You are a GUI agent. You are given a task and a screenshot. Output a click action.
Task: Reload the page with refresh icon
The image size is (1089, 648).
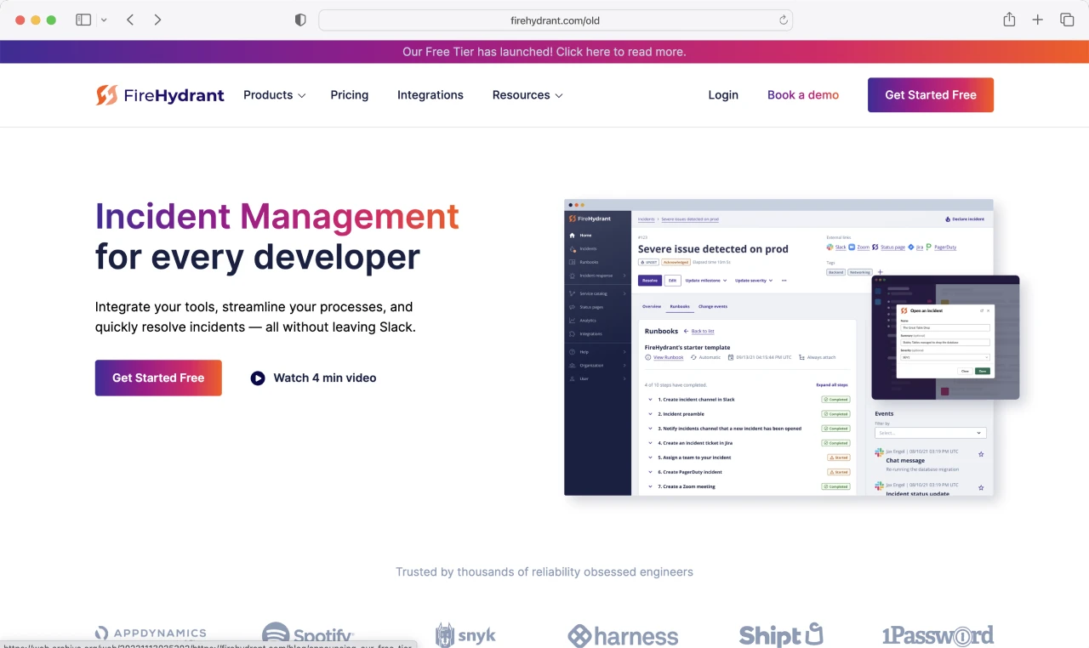tap(783, 20)
